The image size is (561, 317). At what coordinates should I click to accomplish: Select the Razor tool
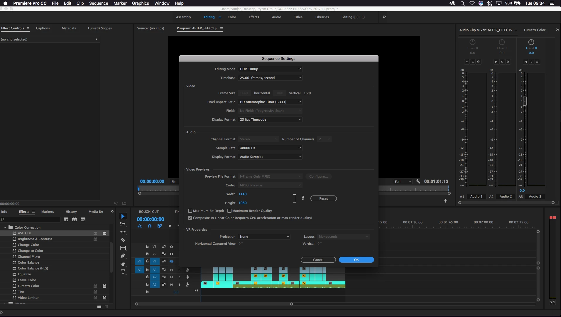click(123, 240)
